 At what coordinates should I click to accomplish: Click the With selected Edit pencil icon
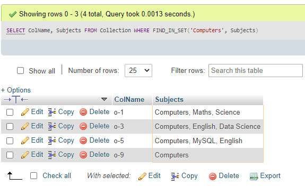click(142, 176)
